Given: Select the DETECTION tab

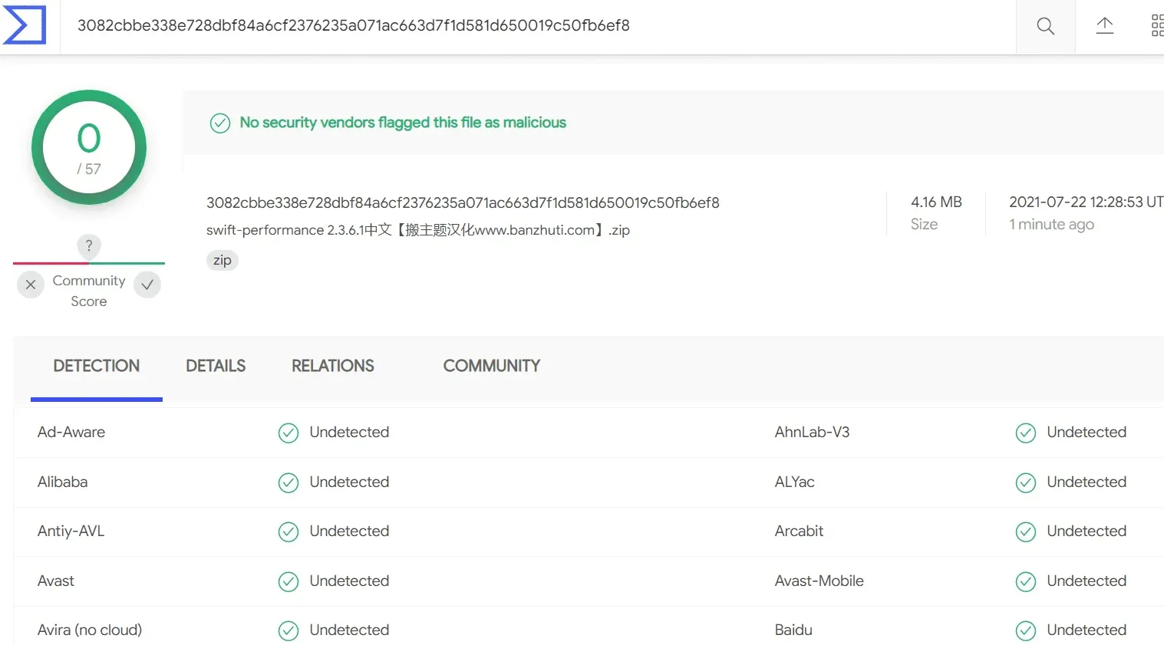Looking at the screenshot, I should click(97, 366).
